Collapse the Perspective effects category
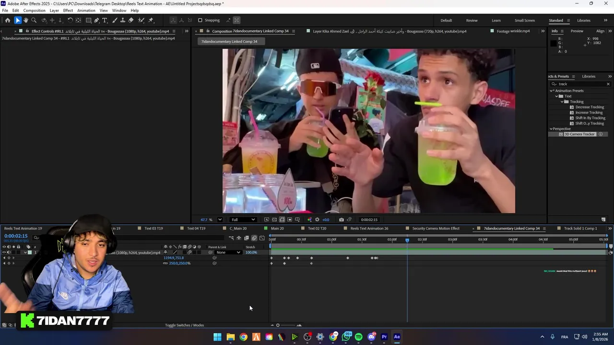 point(551,129)
